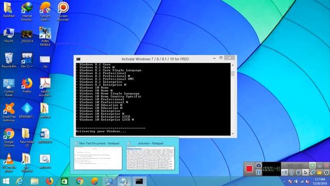Select the seminar folder on desktop
Viewport: 330px width, 186px height.
pyautogui.click(x=45, y=111)
